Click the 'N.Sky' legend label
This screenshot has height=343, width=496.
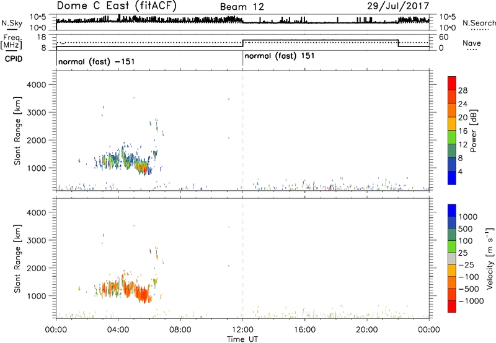(12, 23)
